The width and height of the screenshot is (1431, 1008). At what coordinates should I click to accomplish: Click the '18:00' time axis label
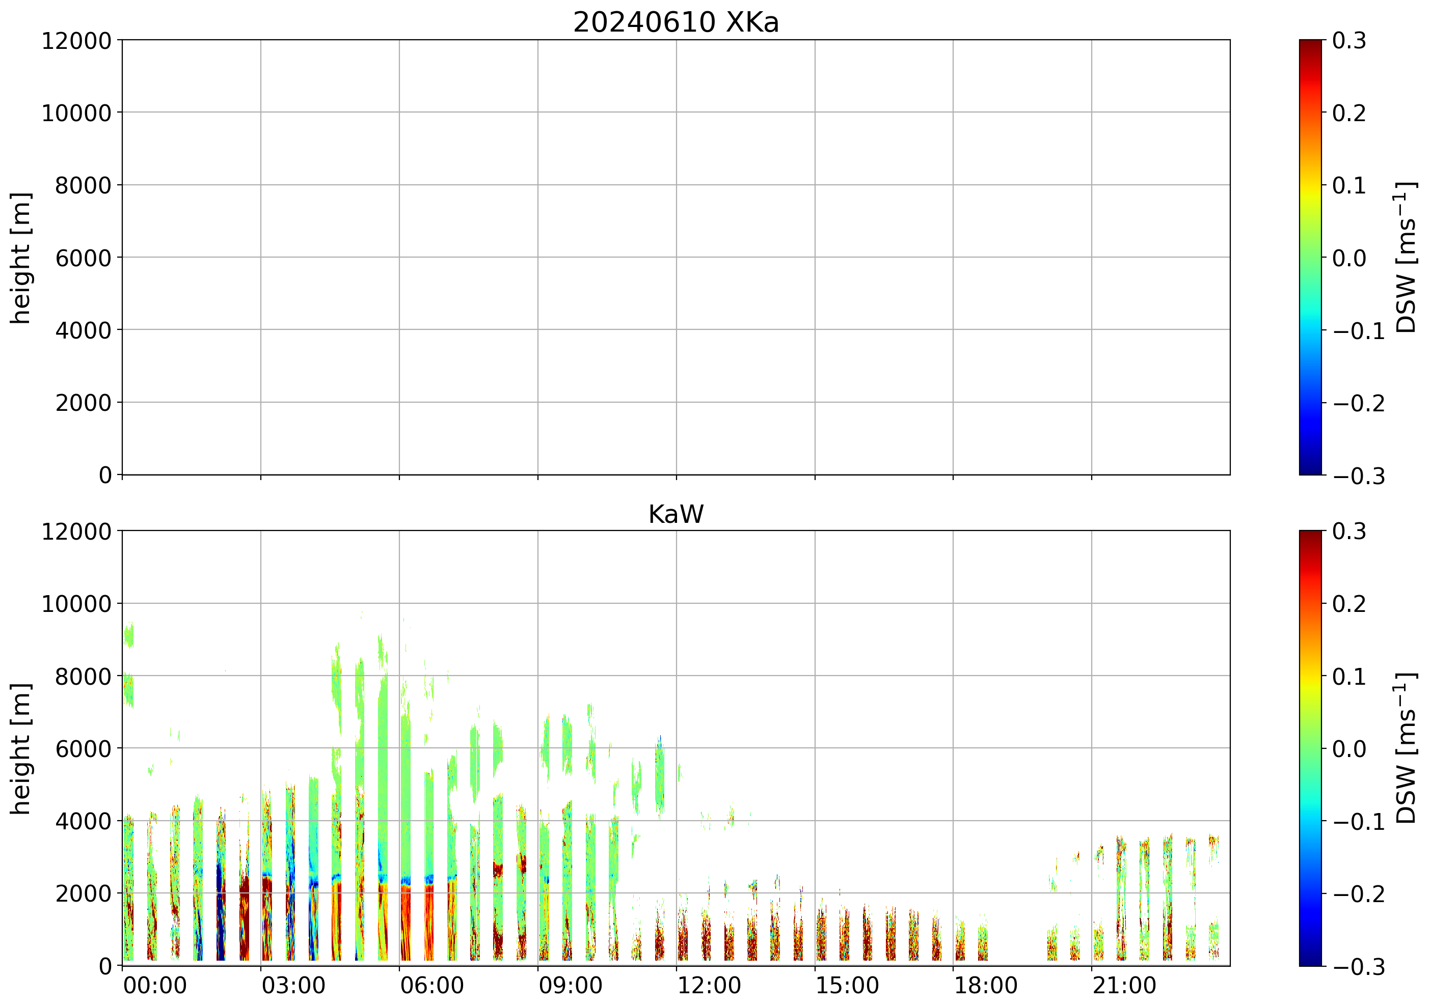pos(985,986)
